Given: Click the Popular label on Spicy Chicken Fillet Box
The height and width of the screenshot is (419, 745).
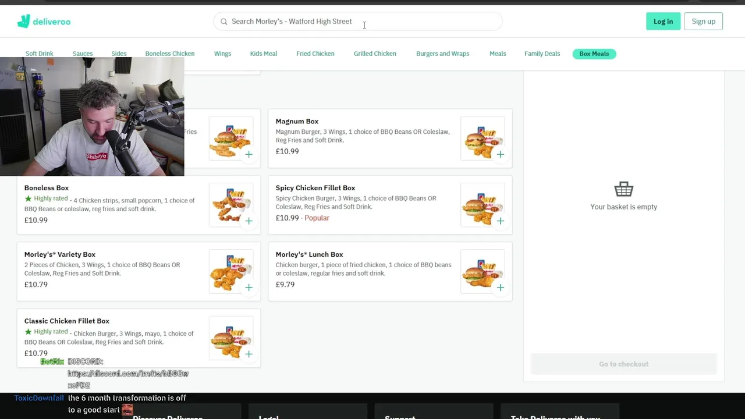Looking at the screenshot, I should (x=317, y=218).
